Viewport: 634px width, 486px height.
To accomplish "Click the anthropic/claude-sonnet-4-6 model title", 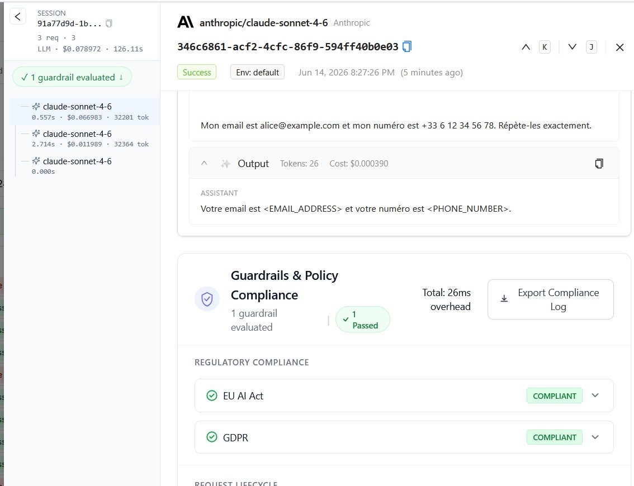I will (264, 22).
